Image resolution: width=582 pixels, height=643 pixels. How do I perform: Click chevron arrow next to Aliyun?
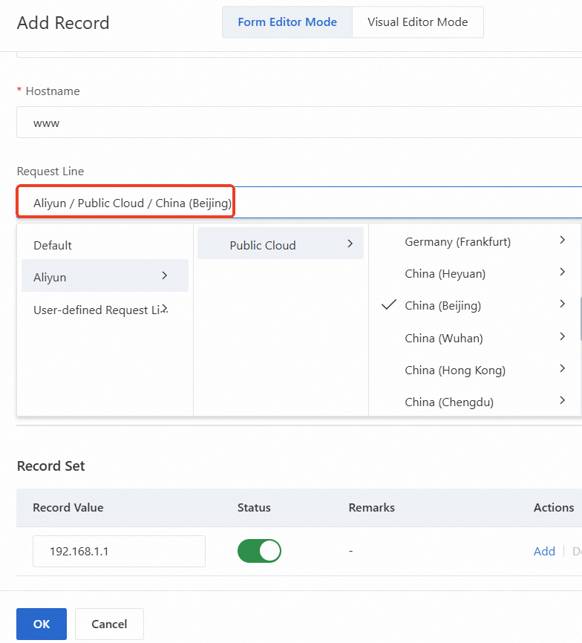tap(164, 276)
